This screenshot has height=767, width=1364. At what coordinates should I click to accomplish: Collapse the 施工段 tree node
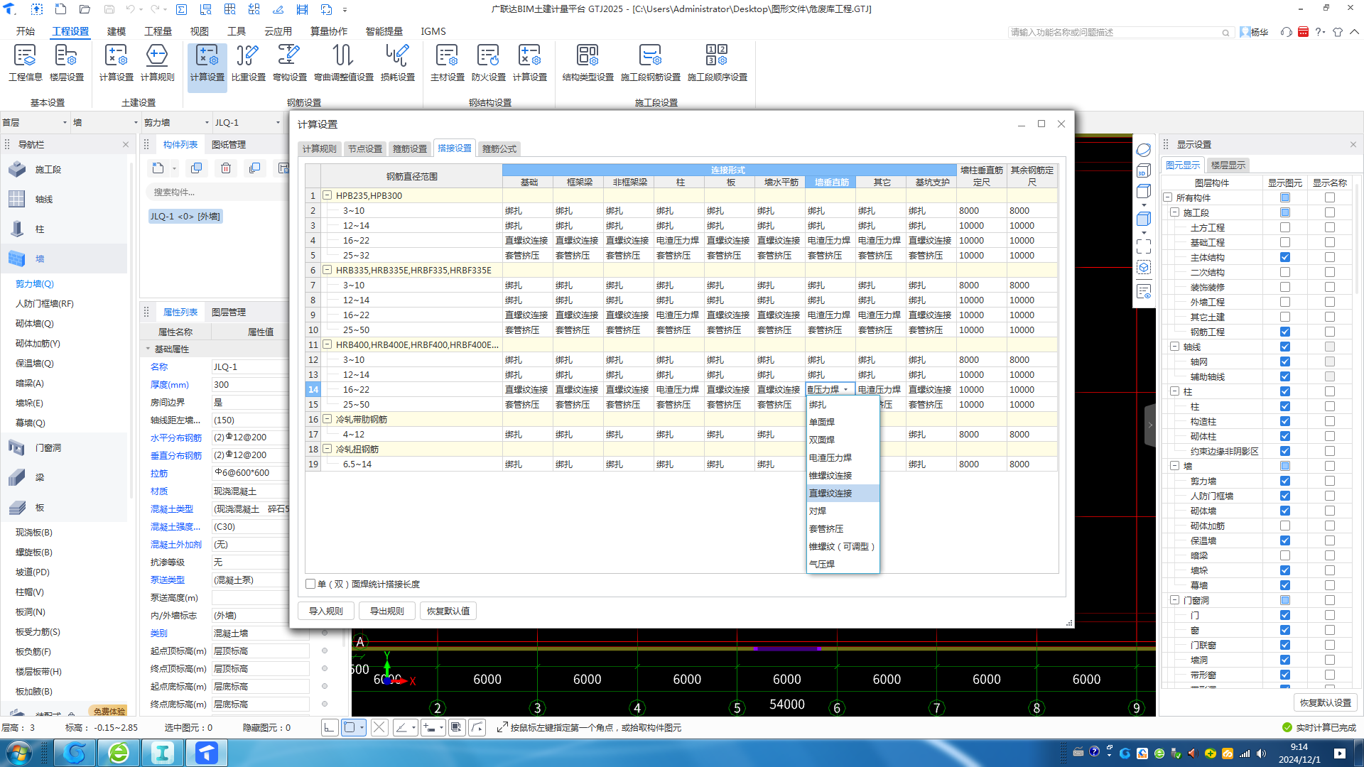coord(1174,212)
